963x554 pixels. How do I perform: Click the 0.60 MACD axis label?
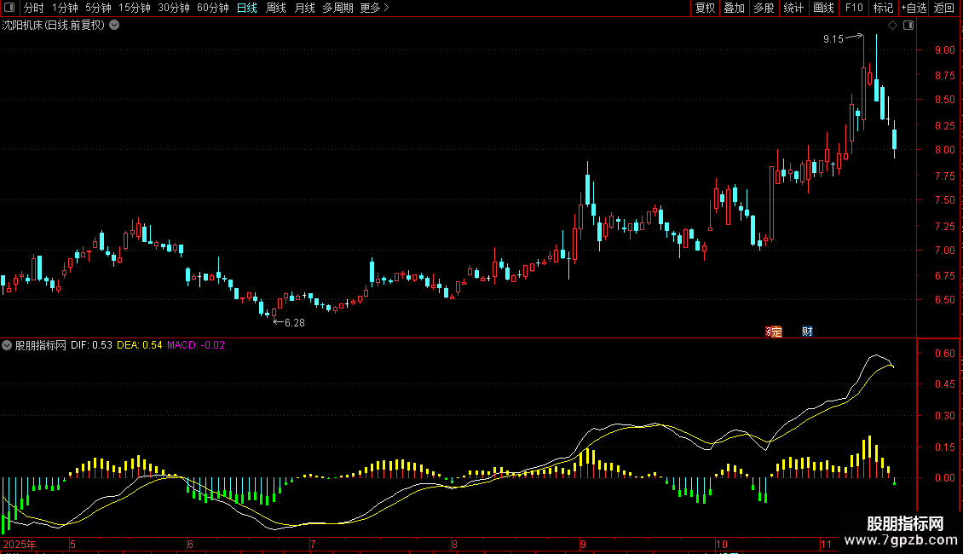pyautogui.click(x=944, y=354)
